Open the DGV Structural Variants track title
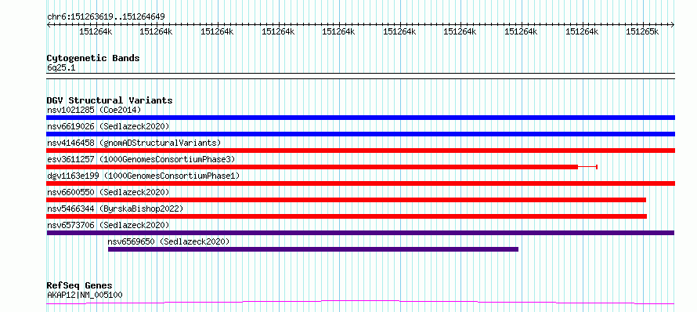 110,100
